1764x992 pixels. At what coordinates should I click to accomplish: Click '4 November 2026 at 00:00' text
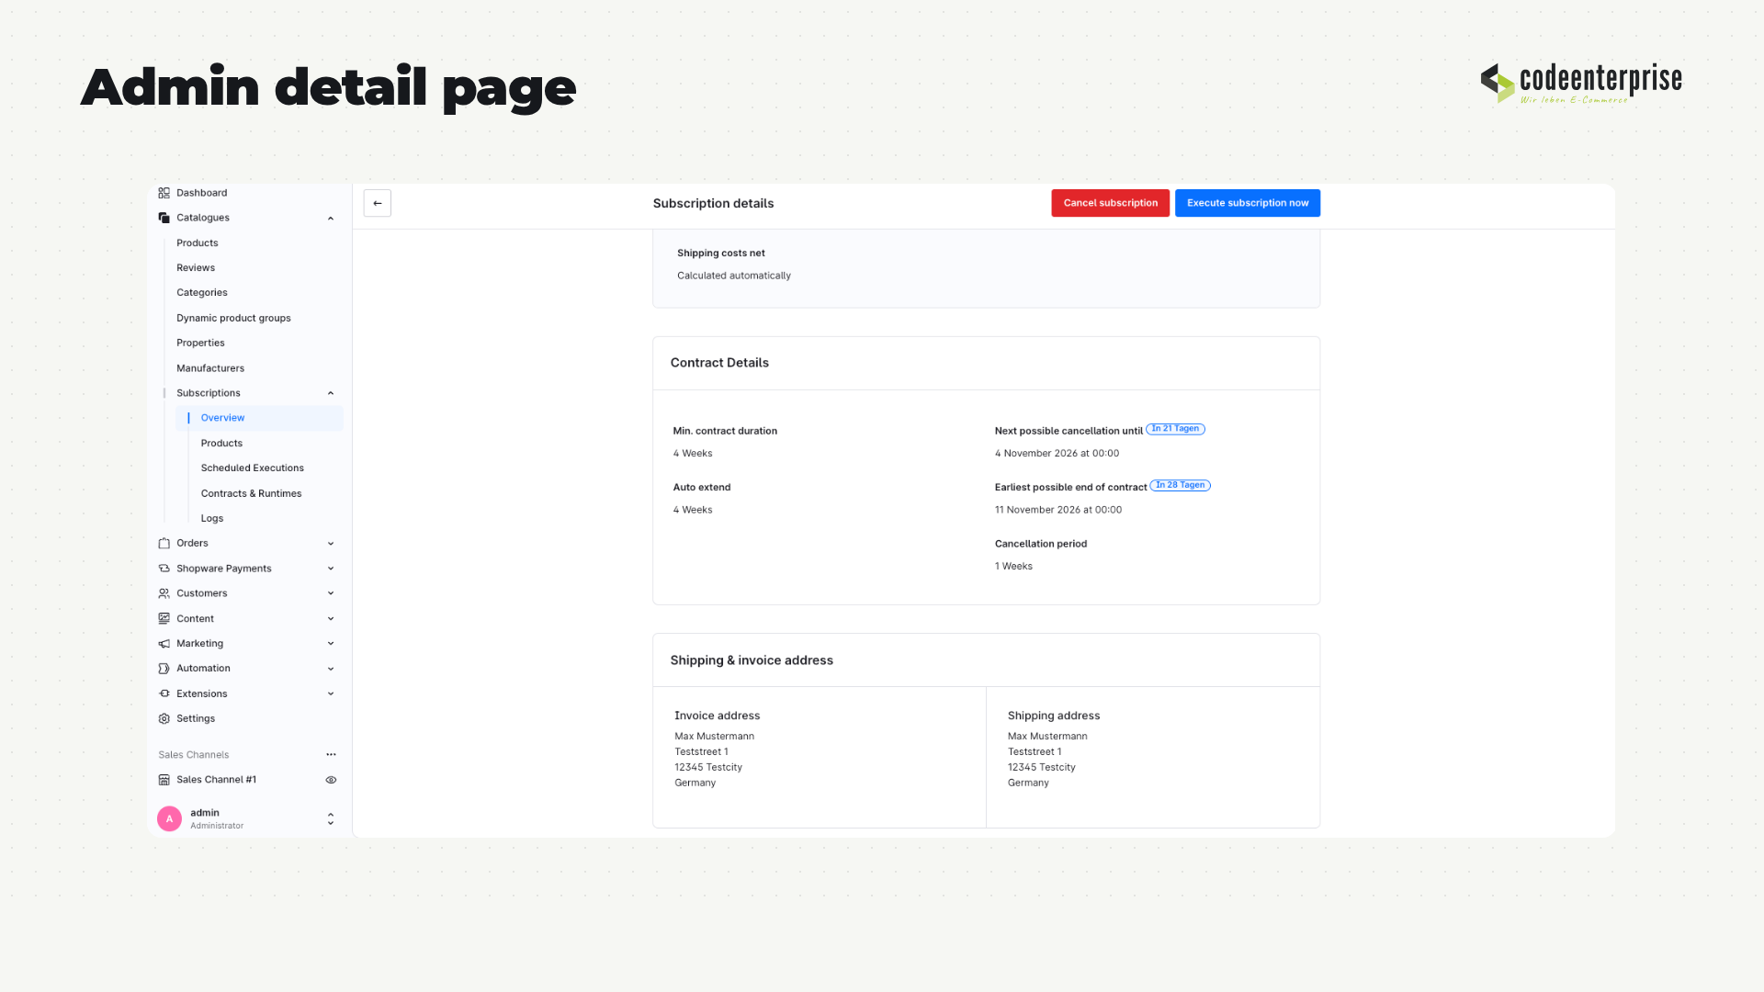1057,454
